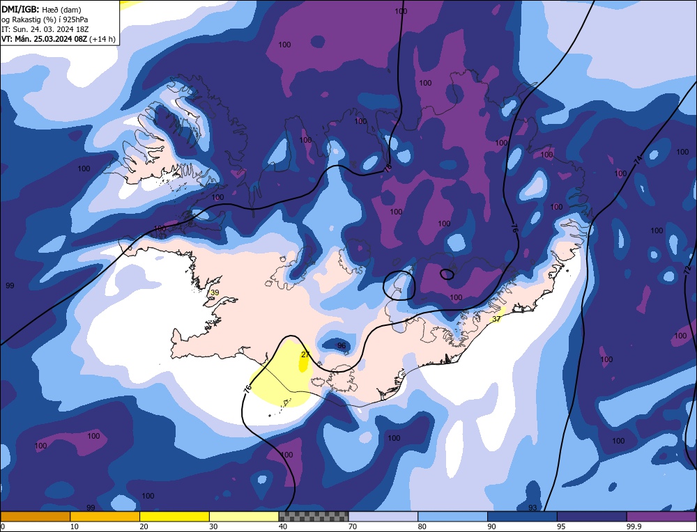Viewport: 697px width, 532px height.
Task: Select the orange 10–20 legend color band
Action: pyautogui.click(x=105, y=517)
